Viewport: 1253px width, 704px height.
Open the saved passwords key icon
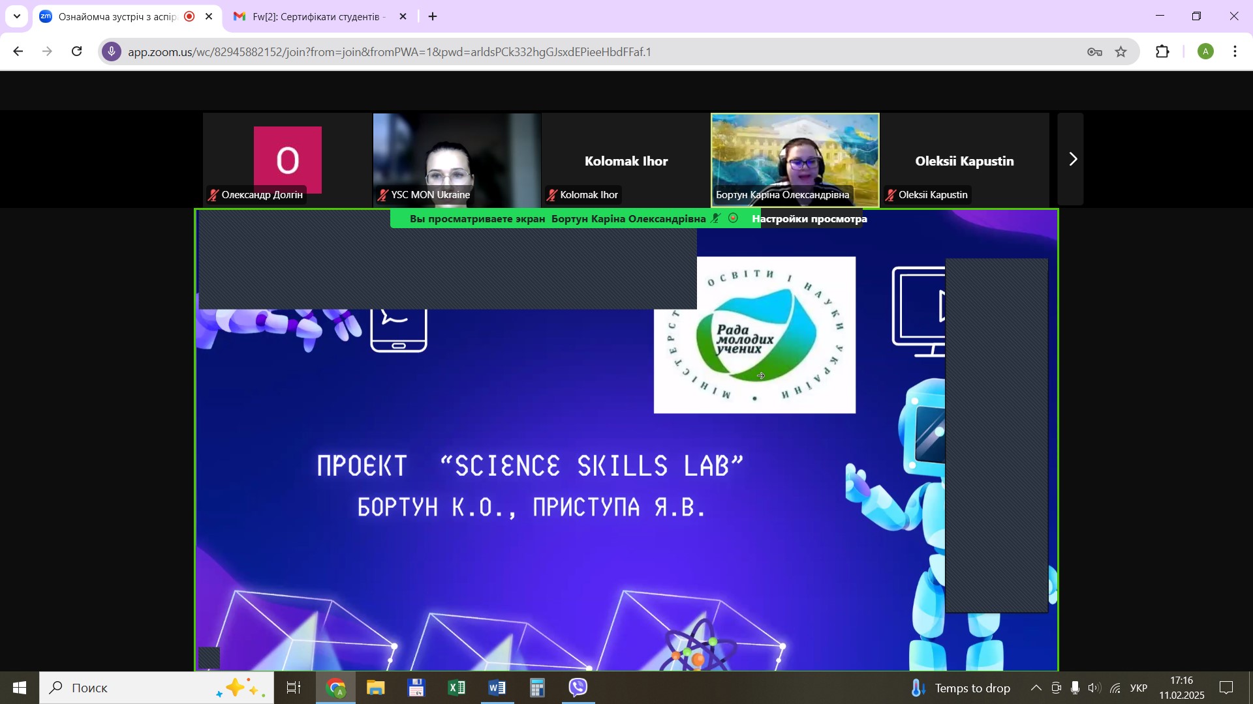pos(1094,52)
